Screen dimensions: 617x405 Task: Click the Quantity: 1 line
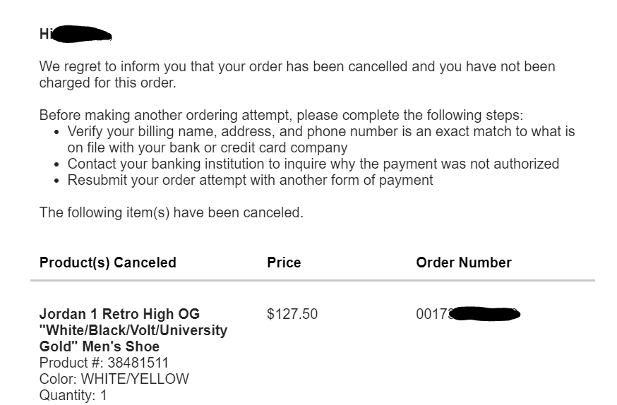tap(73, 395)
